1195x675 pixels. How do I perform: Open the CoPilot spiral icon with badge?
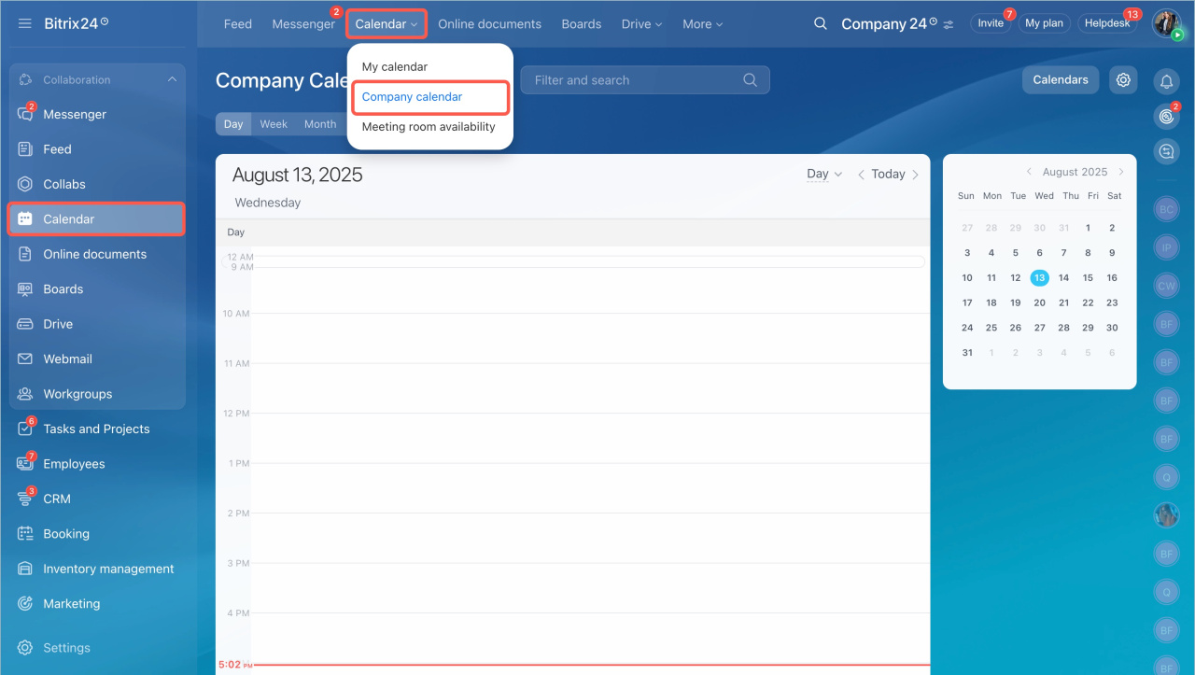pyautogui.click(x=1166, y=117)
